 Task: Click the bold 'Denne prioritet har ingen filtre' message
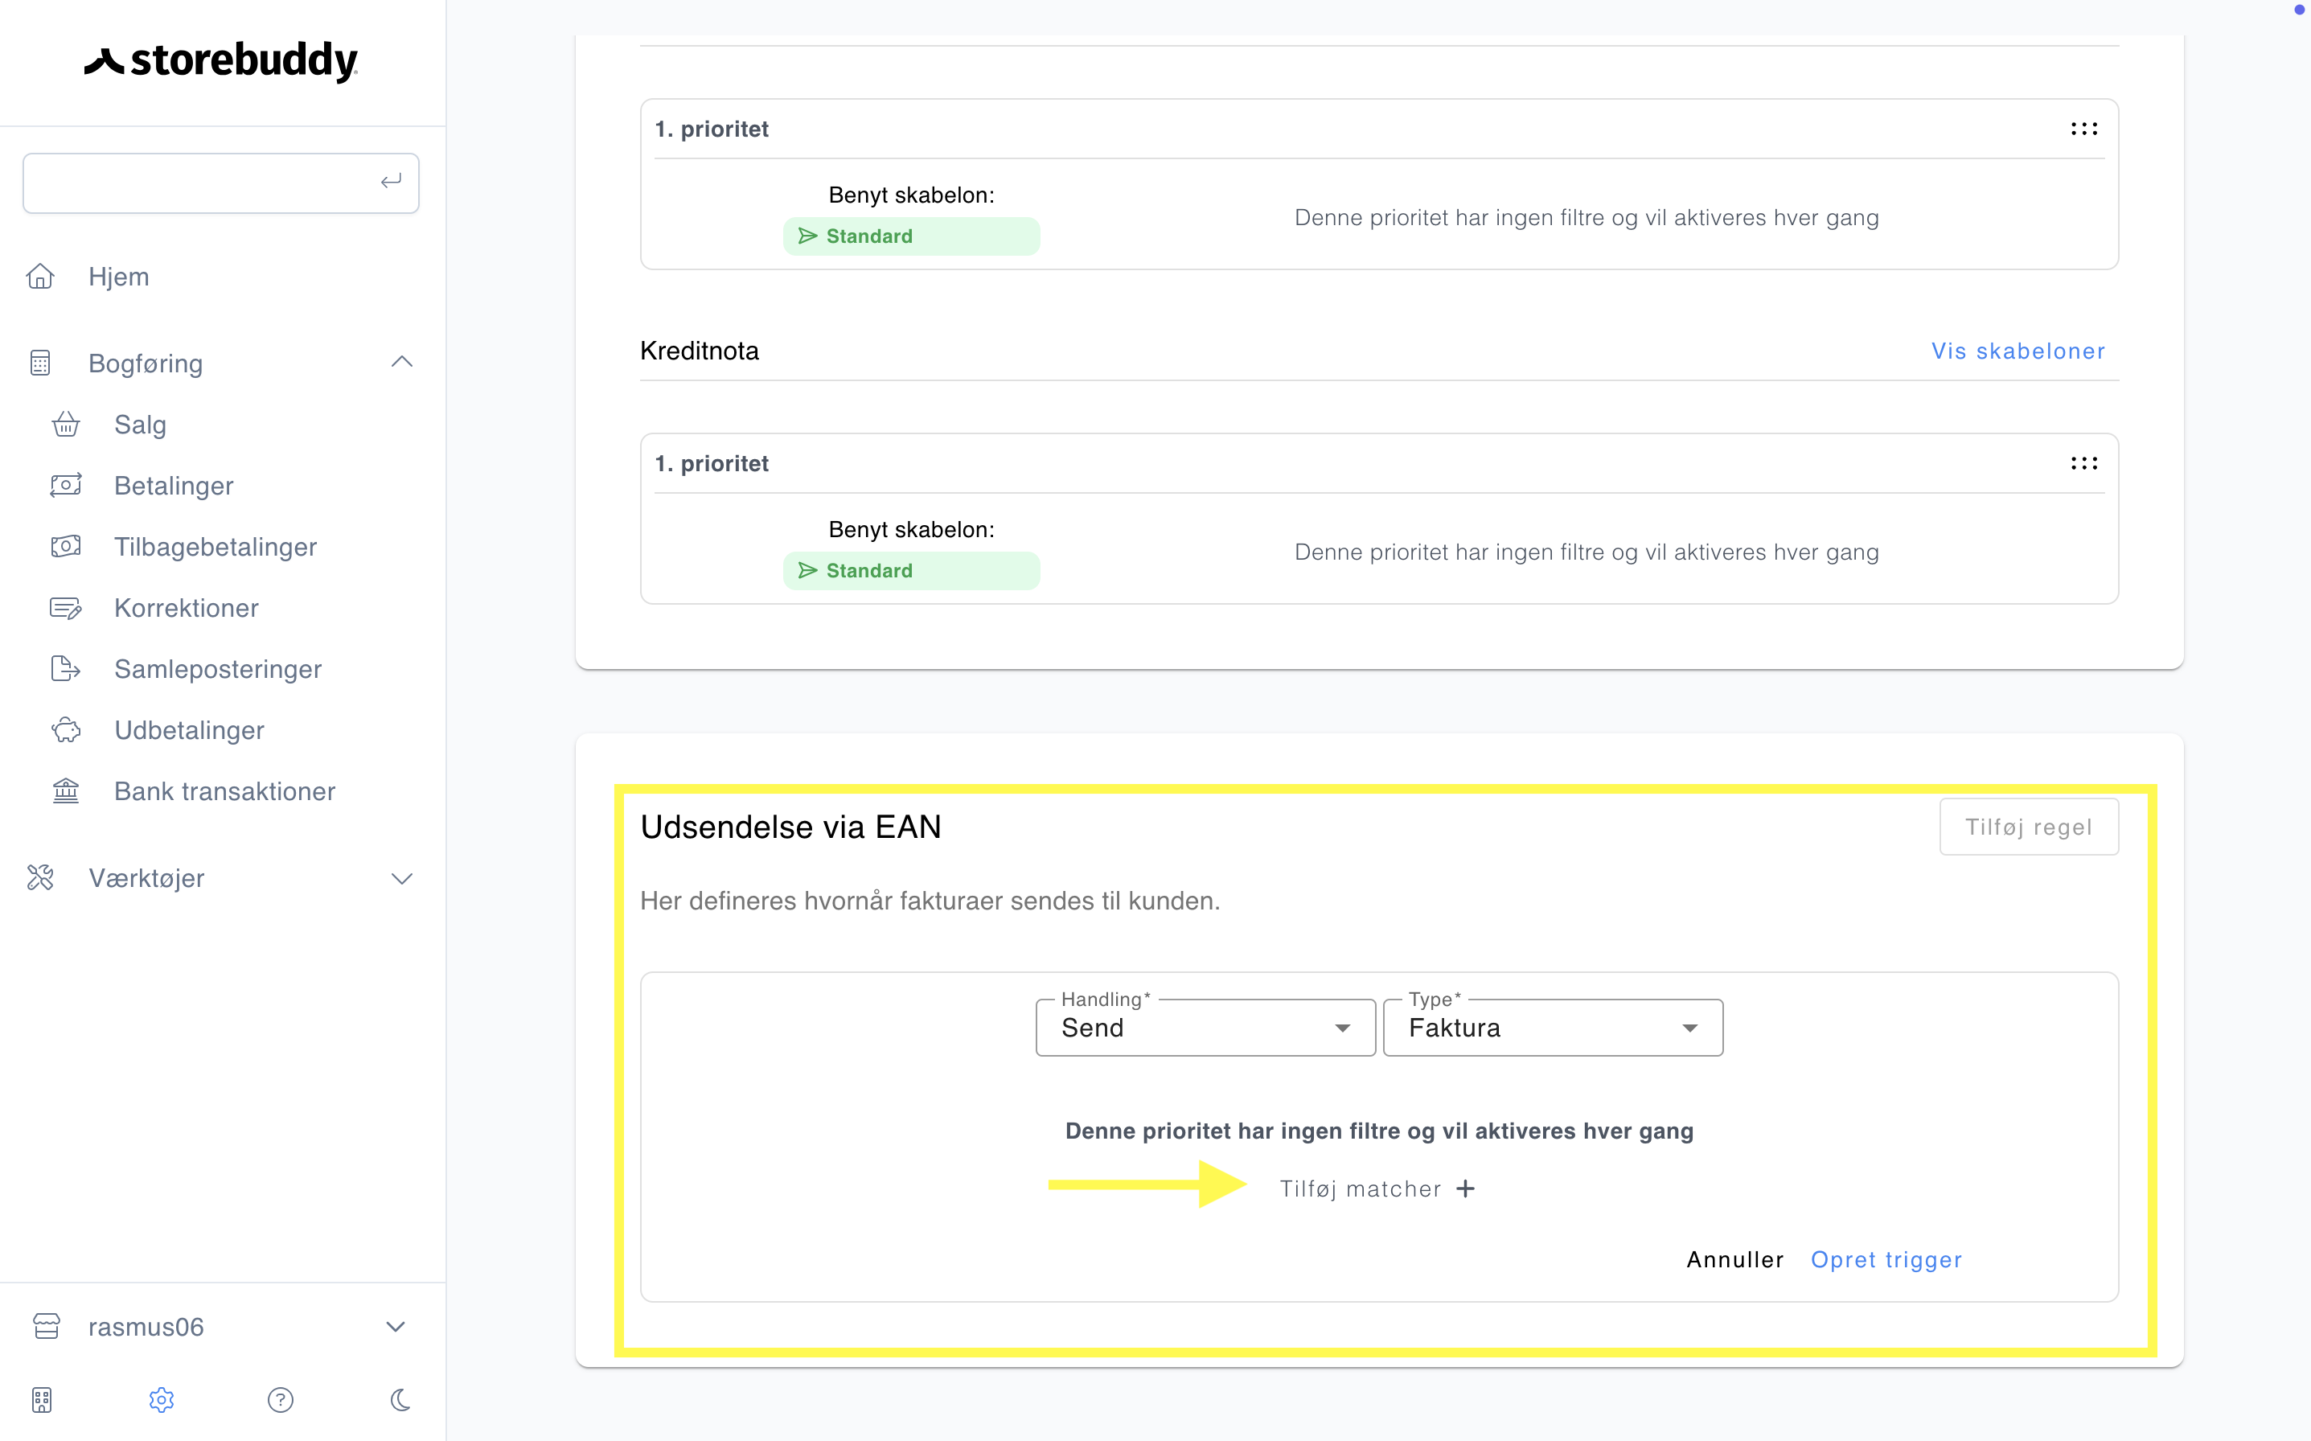tap(1379, 1131)
